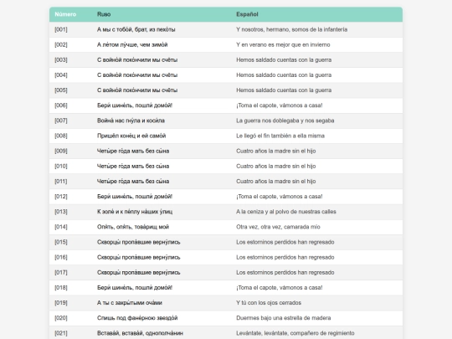Select the row number [003]
Screen dimensions: 452x339
click(x=61, y=60)
